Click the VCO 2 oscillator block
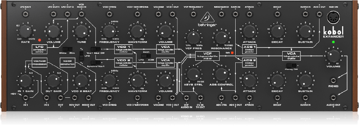Viewport: 359px width, 126px height. [123, 63]
